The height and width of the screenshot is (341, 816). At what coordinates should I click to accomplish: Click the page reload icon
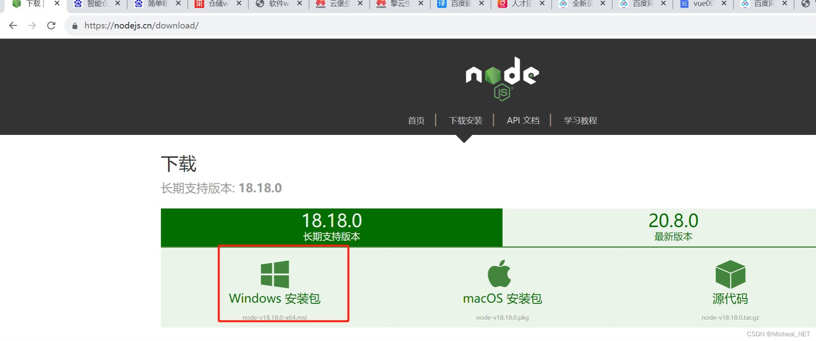click(x=51, y=26)
